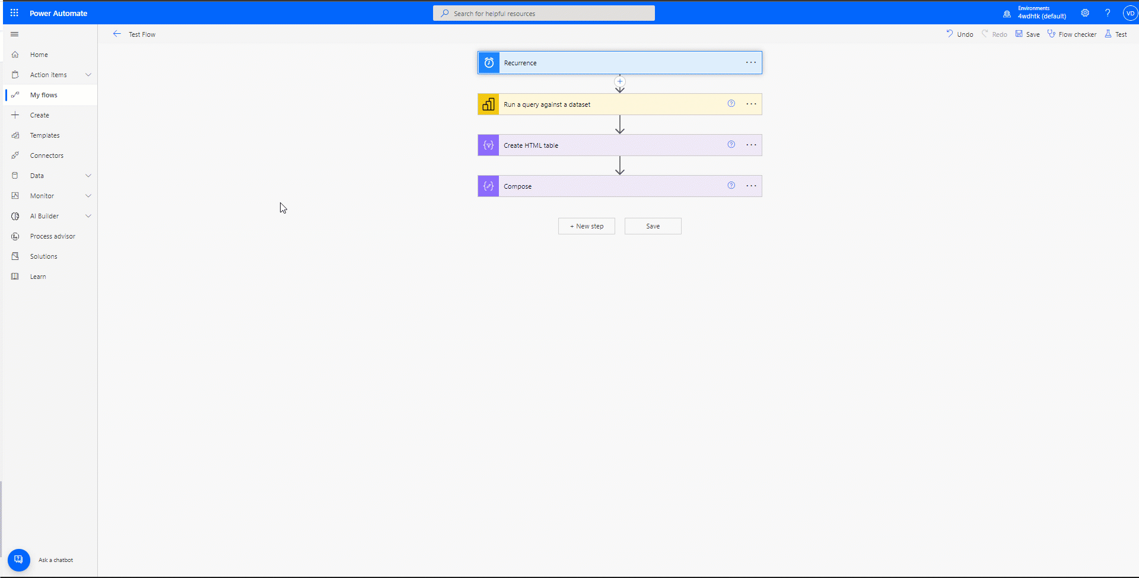
Task: Open My flows in navigation
Action: coord(44,95)
